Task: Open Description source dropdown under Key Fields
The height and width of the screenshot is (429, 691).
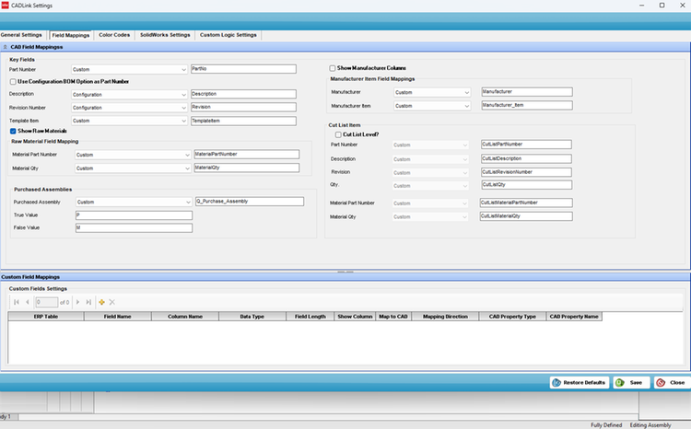Action: click(130, 95)
